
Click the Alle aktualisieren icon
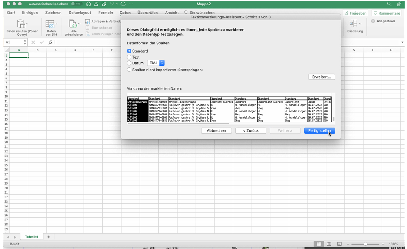74,24
